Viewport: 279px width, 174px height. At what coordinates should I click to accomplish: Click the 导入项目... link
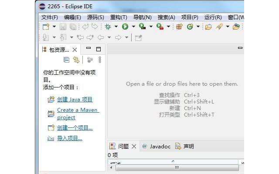pos(70,138)
